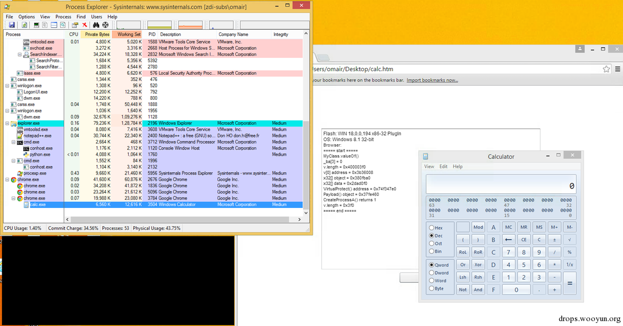623x326 pixels.
Task: Click the Find binoculars toolbar icon
Action: point(96,24)
